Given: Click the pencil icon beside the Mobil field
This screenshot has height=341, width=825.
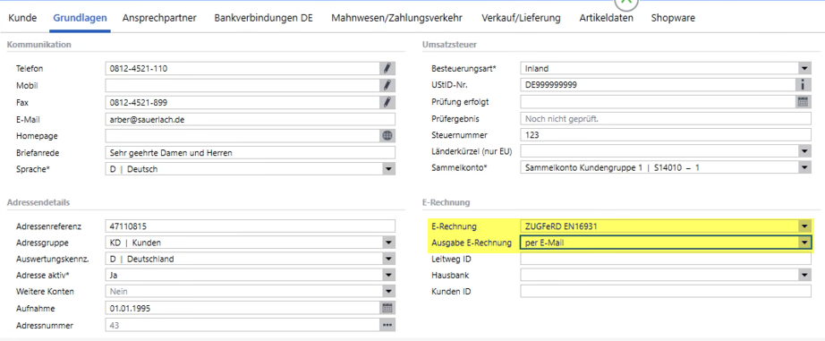Looking at the screenshot, I should [x=387, y=85].
